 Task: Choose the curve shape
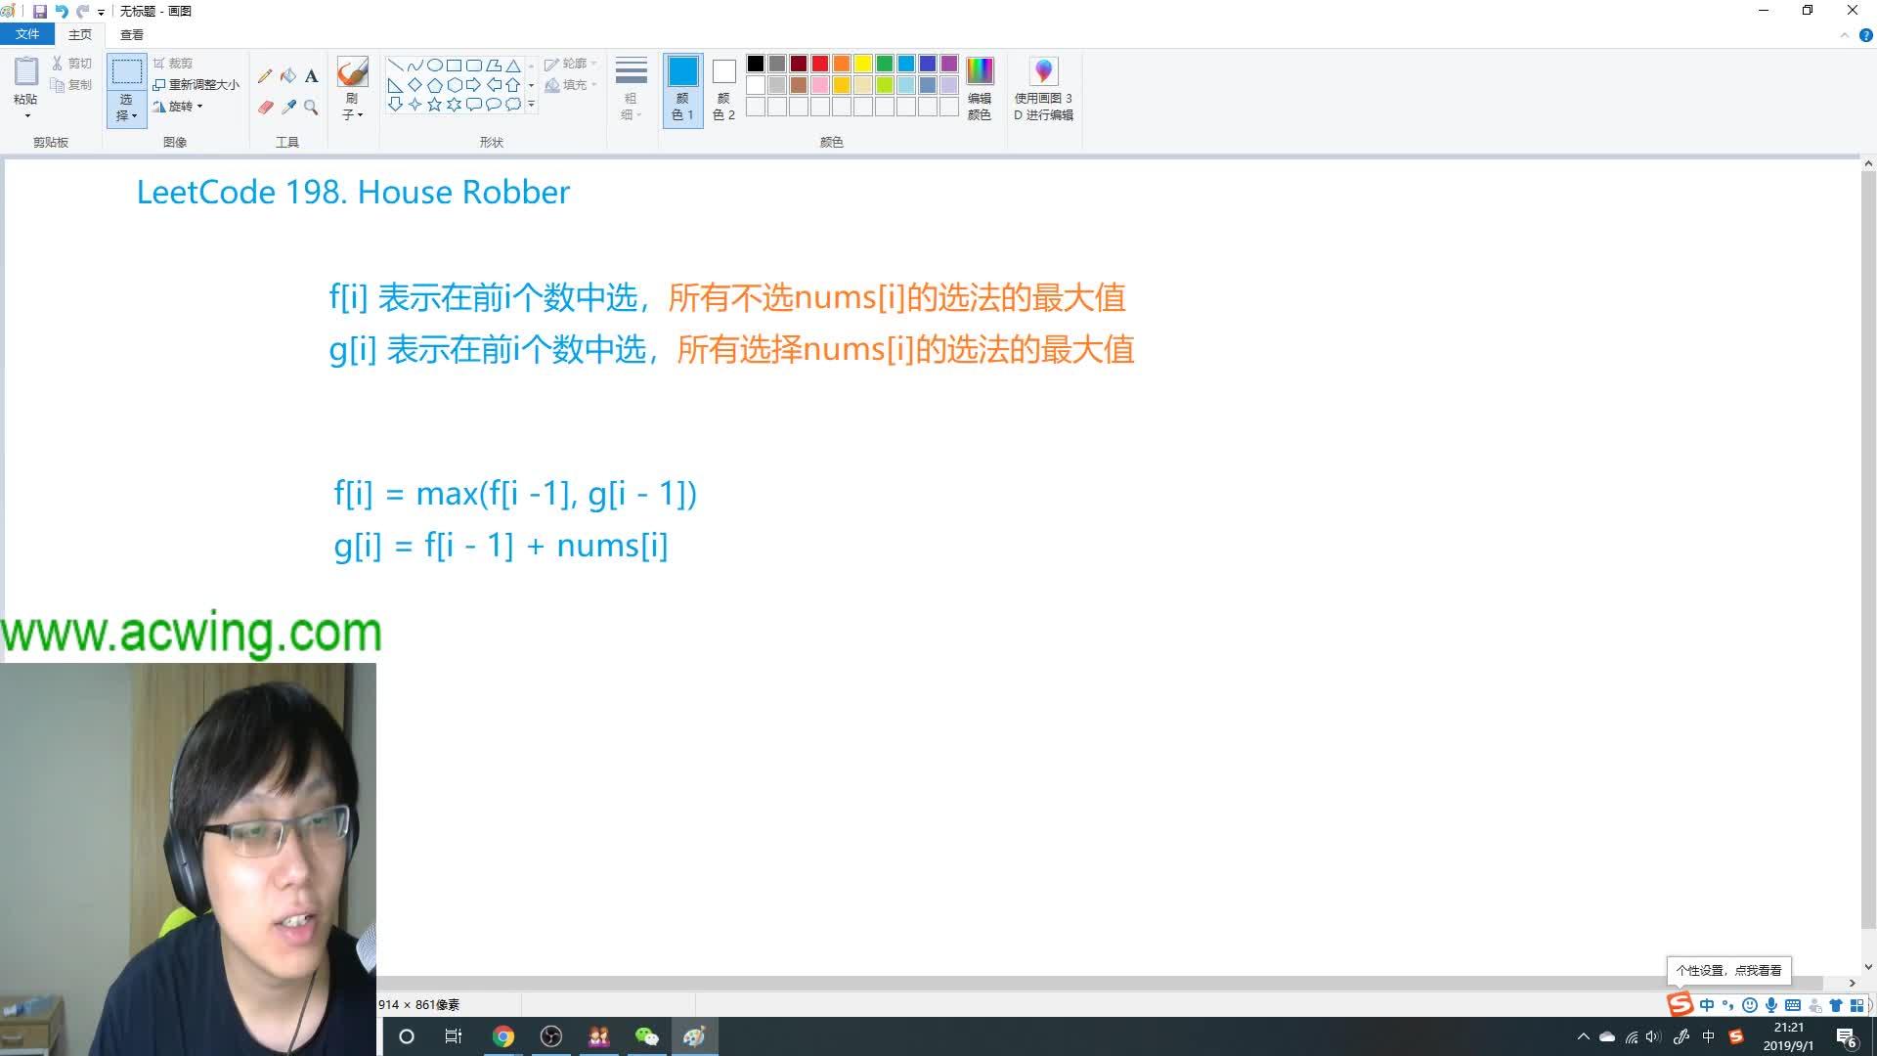click(x=415, y=66)
